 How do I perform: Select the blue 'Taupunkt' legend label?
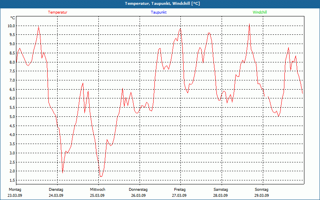(158, 12)
